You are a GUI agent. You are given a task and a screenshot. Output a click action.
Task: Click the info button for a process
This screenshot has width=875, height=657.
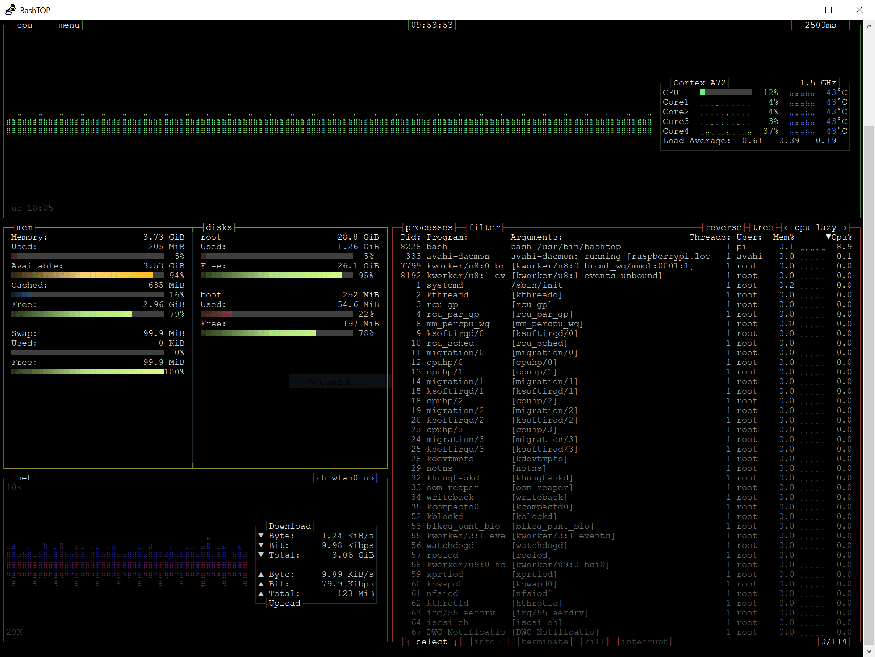click(x=484, y=642)
